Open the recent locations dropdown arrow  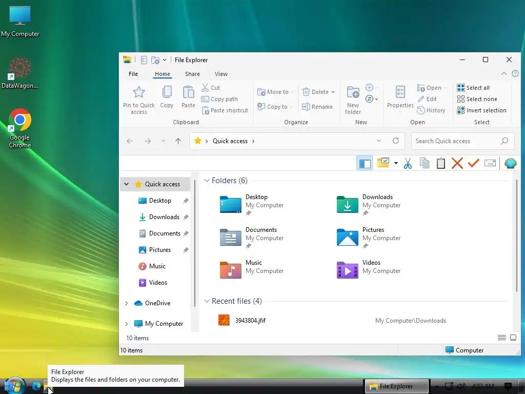[163, 141]
